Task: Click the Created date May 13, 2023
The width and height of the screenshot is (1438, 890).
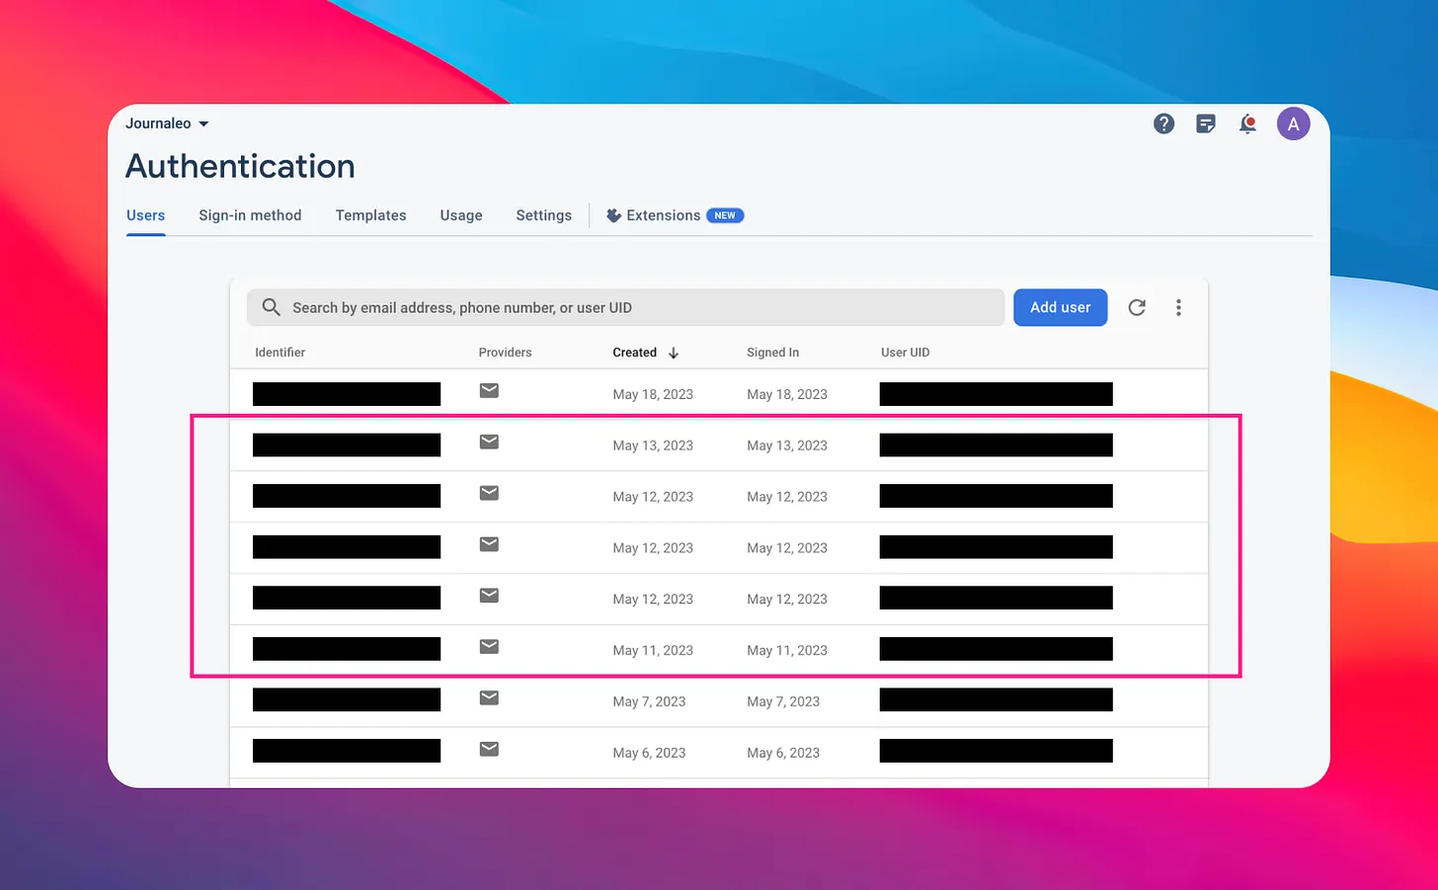Action: click(x=653, y=445)
